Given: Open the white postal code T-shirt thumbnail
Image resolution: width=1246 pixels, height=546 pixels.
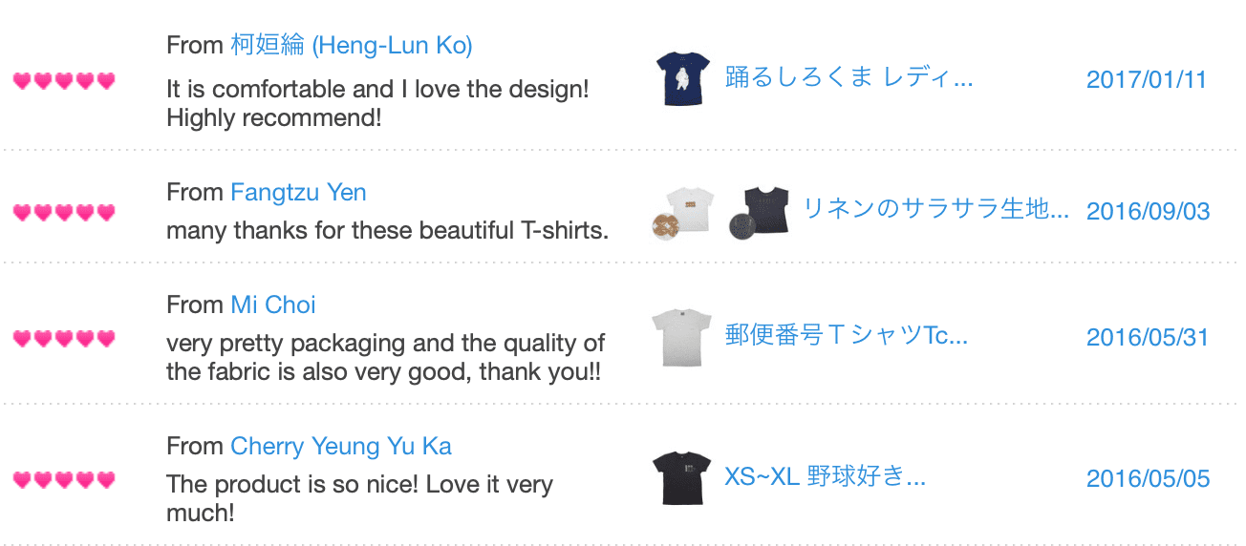Looking at the screenshot, I should coord(680,337).
